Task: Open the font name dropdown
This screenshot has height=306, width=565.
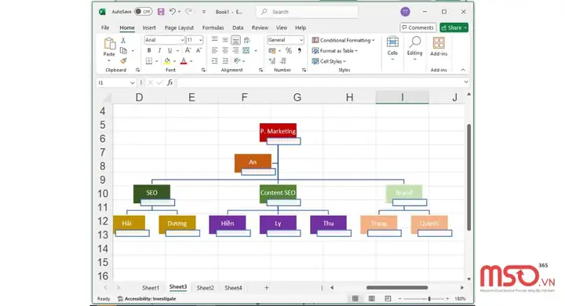Action: (182, 40)
